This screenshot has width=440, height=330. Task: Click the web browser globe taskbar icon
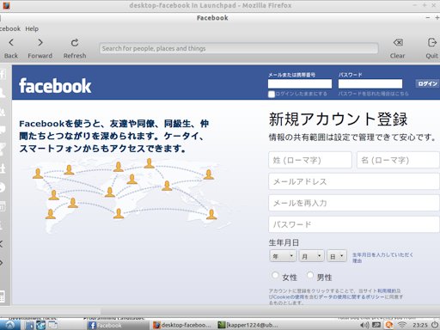(40, 325)
